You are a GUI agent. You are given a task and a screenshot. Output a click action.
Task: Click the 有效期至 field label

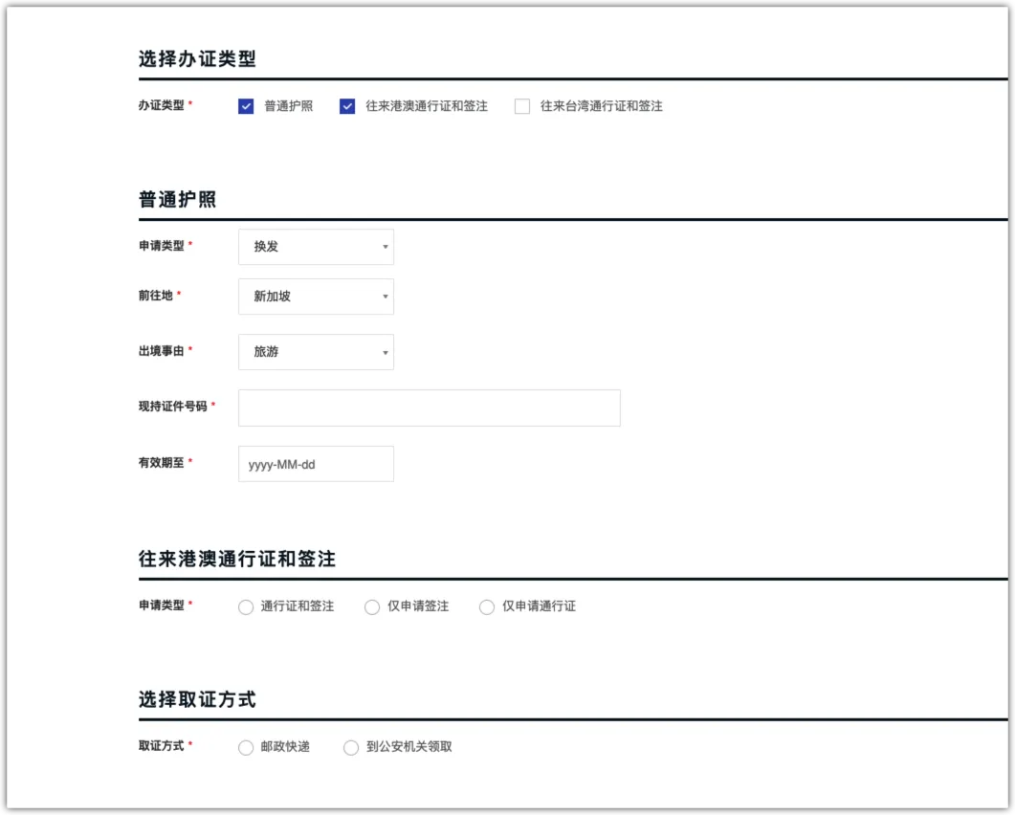pos(162,462)
